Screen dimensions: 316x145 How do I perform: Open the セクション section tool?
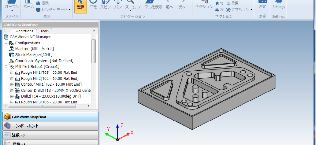coord(204,6)
